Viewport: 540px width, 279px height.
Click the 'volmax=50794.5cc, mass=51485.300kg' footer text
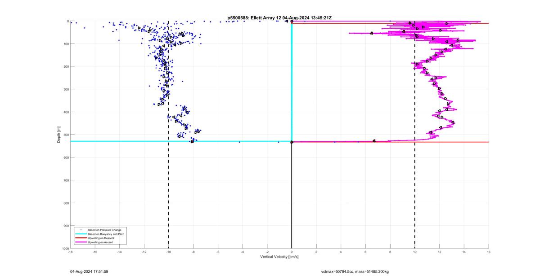(x=355, y=271)
